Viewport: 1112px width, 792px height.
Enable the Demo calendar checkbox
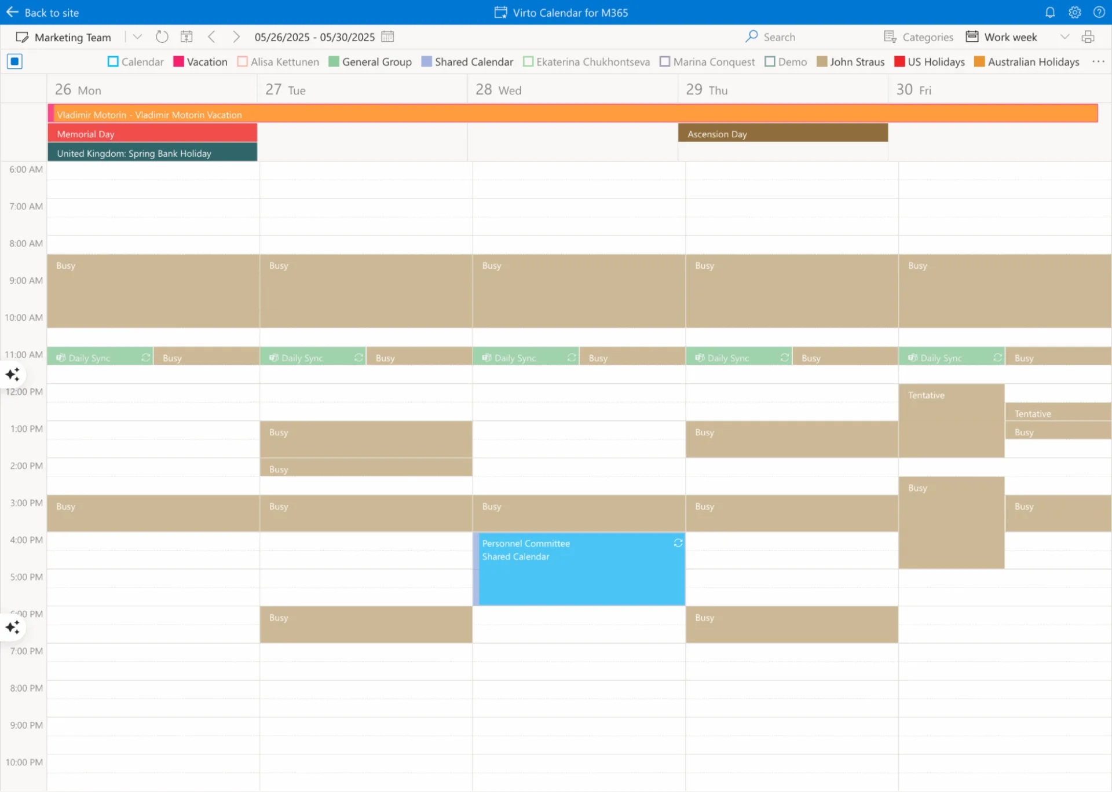click(770, 61)
